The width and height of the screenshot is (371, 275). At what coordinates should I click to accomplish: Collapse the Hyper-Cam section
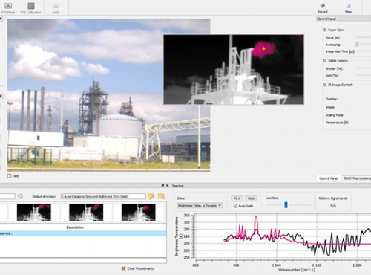coord(324,30)
